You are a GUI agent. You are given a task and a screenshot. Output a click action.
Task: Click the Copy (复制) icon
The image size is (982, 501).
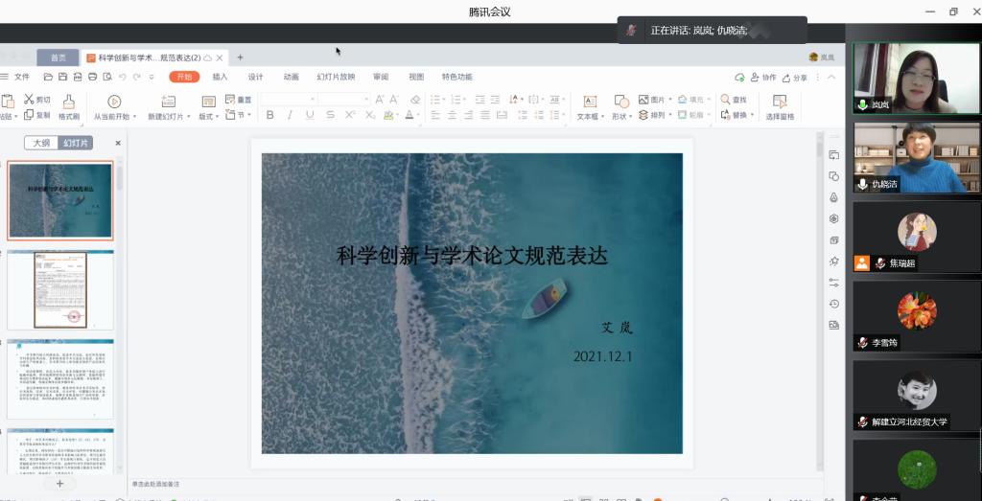point(29,115)
